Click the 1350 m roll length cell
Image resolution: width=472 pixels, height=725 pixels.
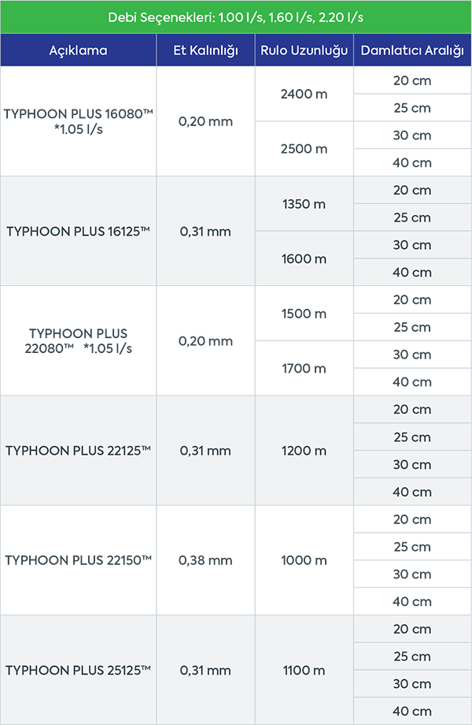pos(304,204)
